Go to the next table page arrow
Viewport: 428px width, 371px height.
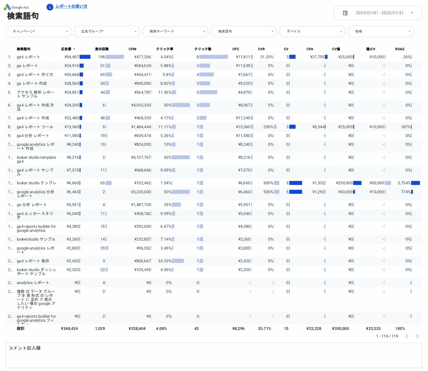point(417,336)
